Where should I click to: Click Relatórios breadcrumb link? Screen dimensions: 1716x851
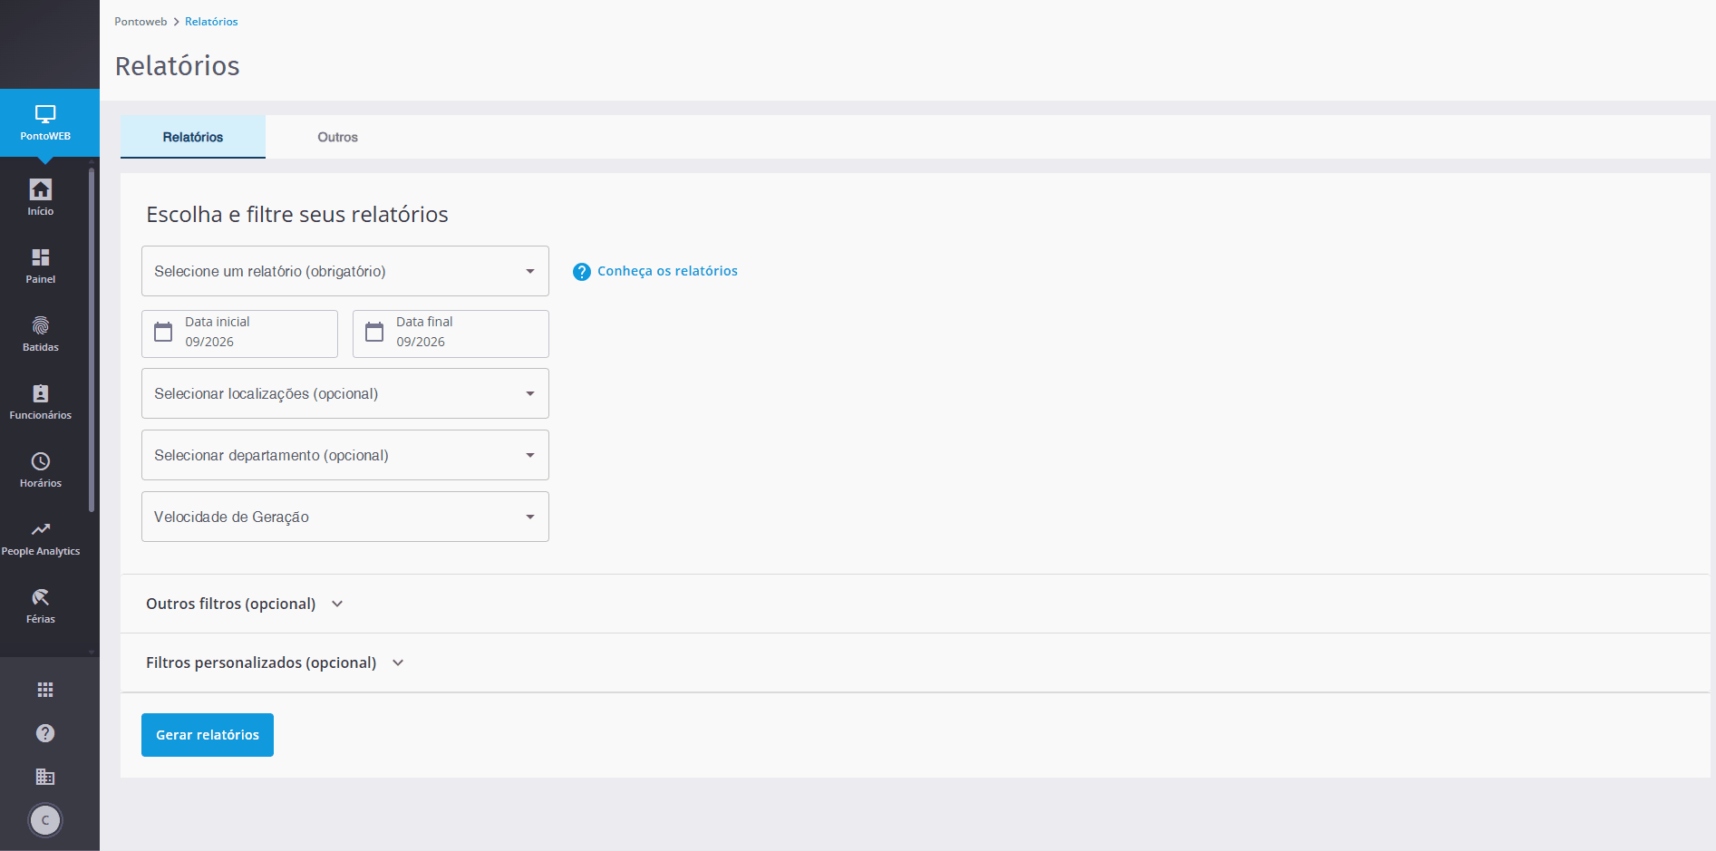pyautogui.click(x=211, y=22)
